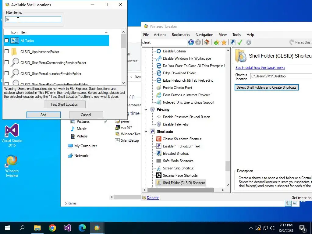Open the Navigation menu
This screenshot has width=312, height=234.
tap(204, 35)
